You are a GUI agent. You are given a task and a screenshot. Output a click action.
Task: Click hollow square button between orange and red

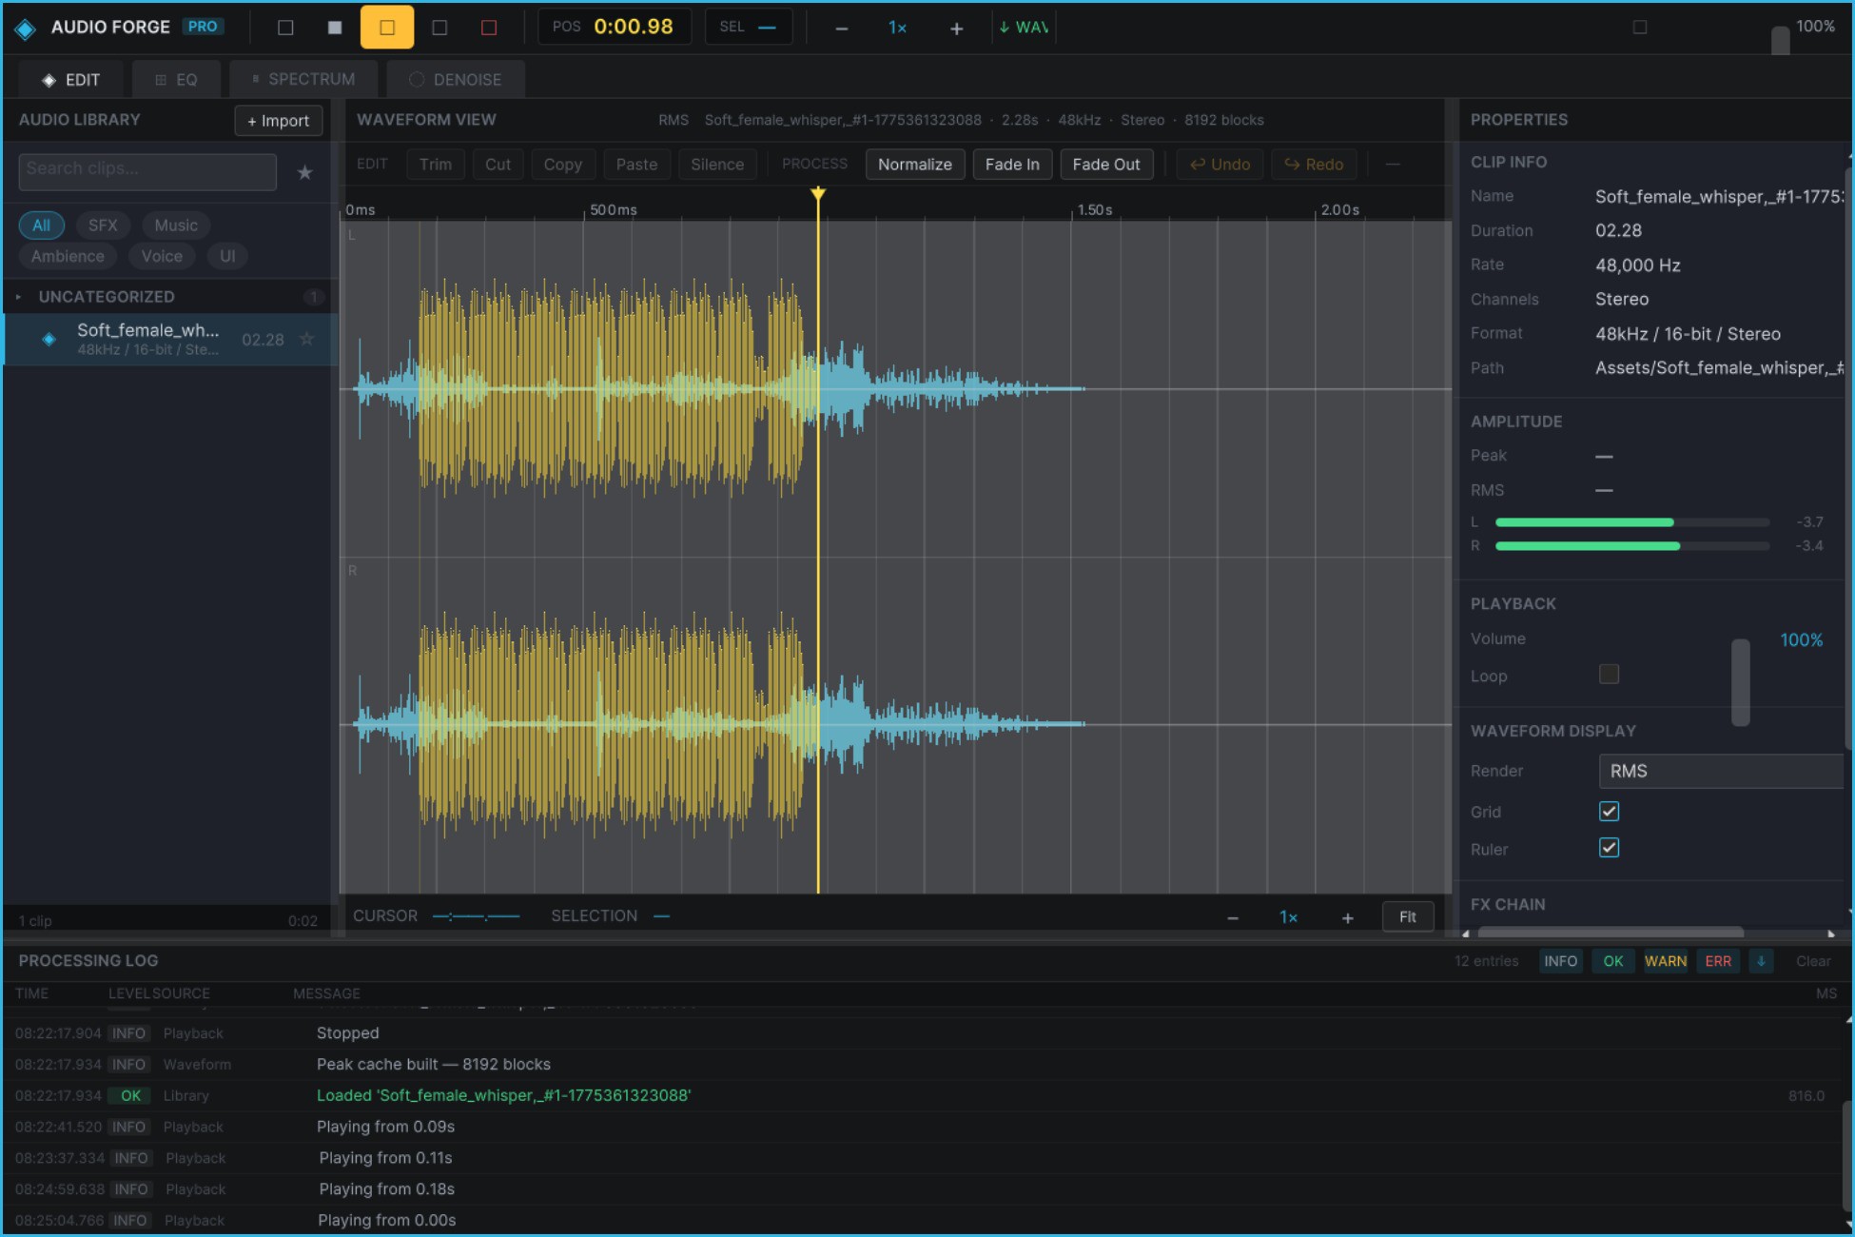point(439,28)
